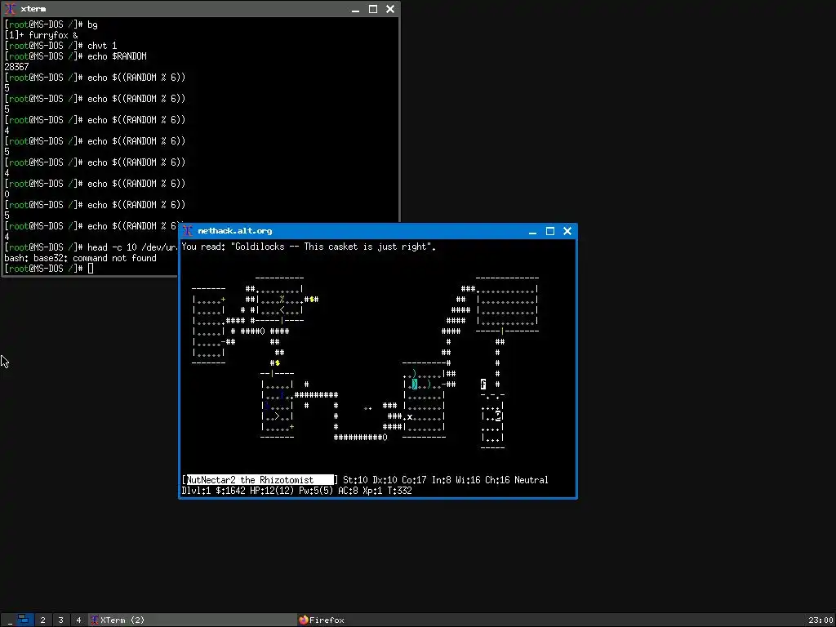Click the 'St:10' strength stat
836x627 pixels.
tap(355, 480)
